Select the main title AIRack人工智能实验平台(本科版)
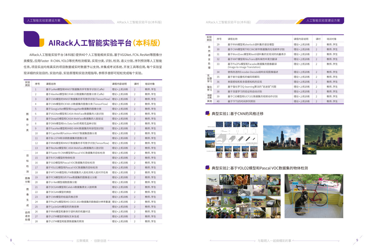Viewport: 368px width, 251px height. [104, 42]
